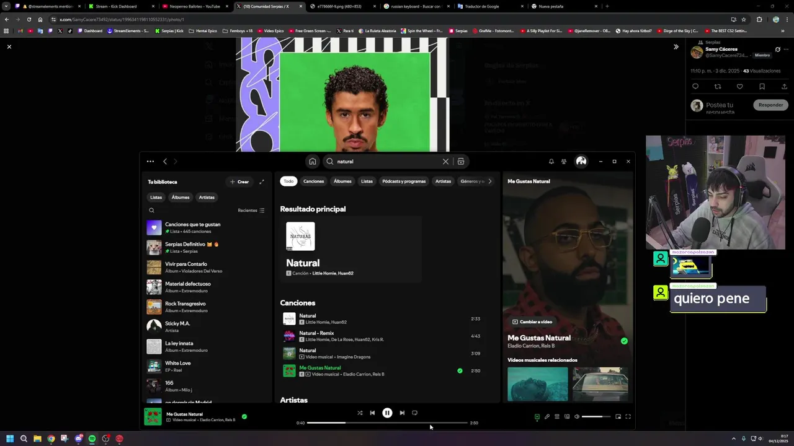
Task: Open the Natural top result card
Action: point(350,250)
